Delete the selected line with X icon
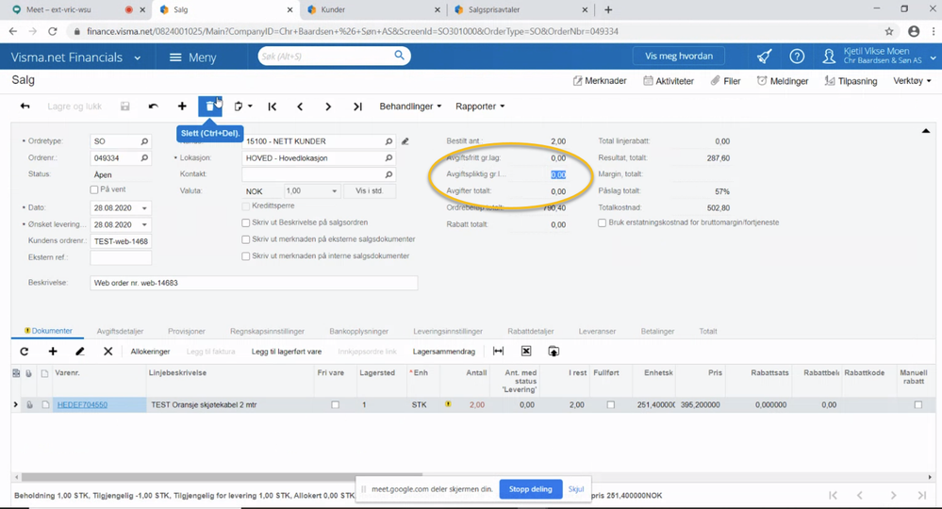Viewport: 942px width, 509px height. click(x=107, y=352)
